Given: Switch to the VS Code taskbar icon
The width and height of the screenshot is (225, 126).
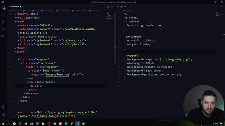Looking at the screenshot, I should 77,124.
